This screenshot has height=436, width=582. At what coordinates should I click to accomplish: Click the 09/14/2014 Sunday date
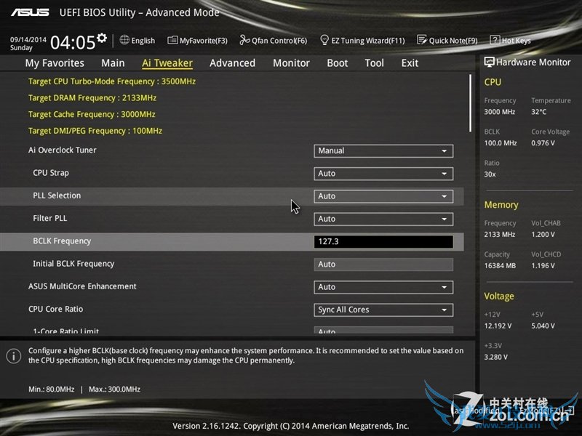pyautogui.click(x=28, y=44)
